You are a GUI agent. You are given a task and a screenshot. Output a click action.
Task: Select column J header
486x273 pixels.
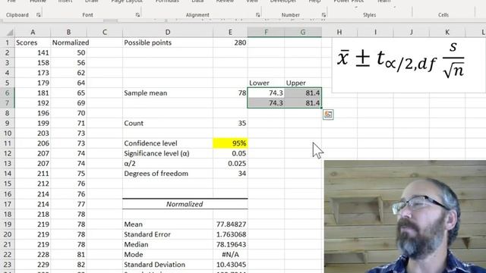pyautogui.click(x=412, y=32)
